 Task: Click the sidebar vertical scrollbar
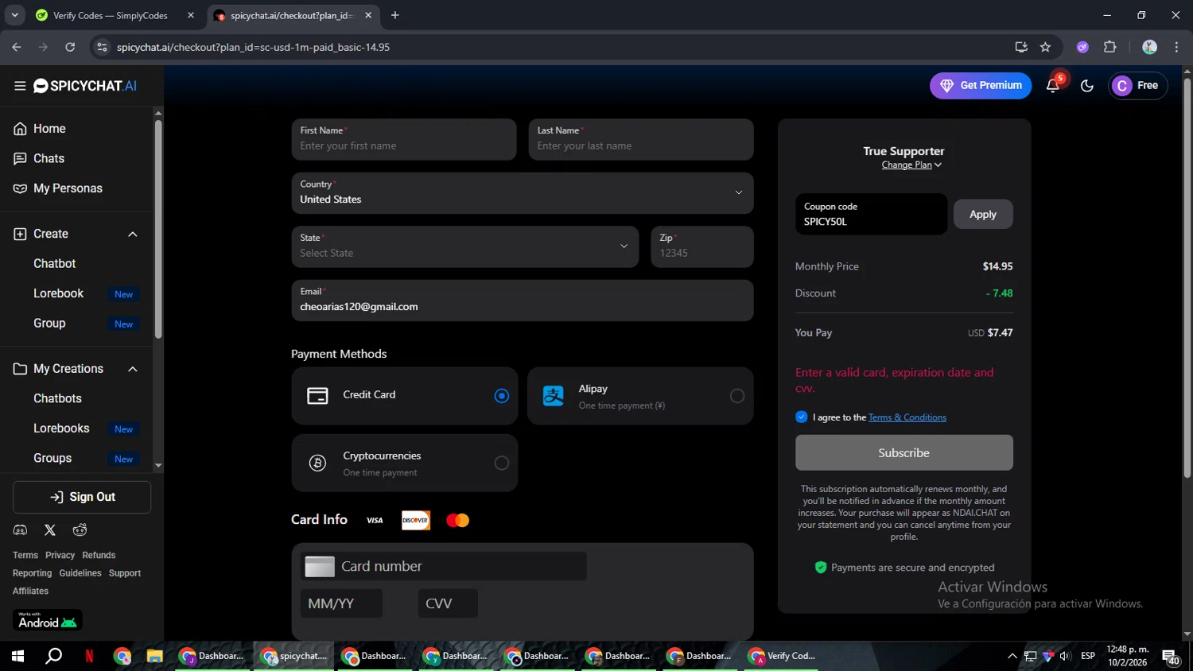click(x=158, y=229)
